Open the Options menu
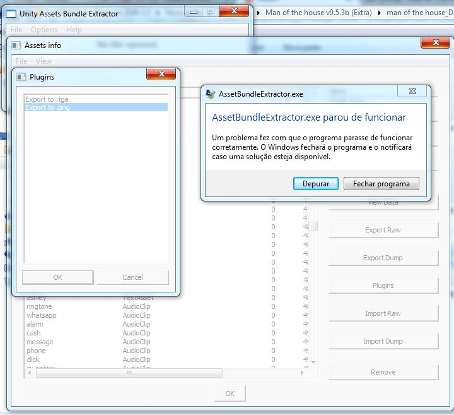The width and height of the screenshot is (454, 415). [44, 30]
